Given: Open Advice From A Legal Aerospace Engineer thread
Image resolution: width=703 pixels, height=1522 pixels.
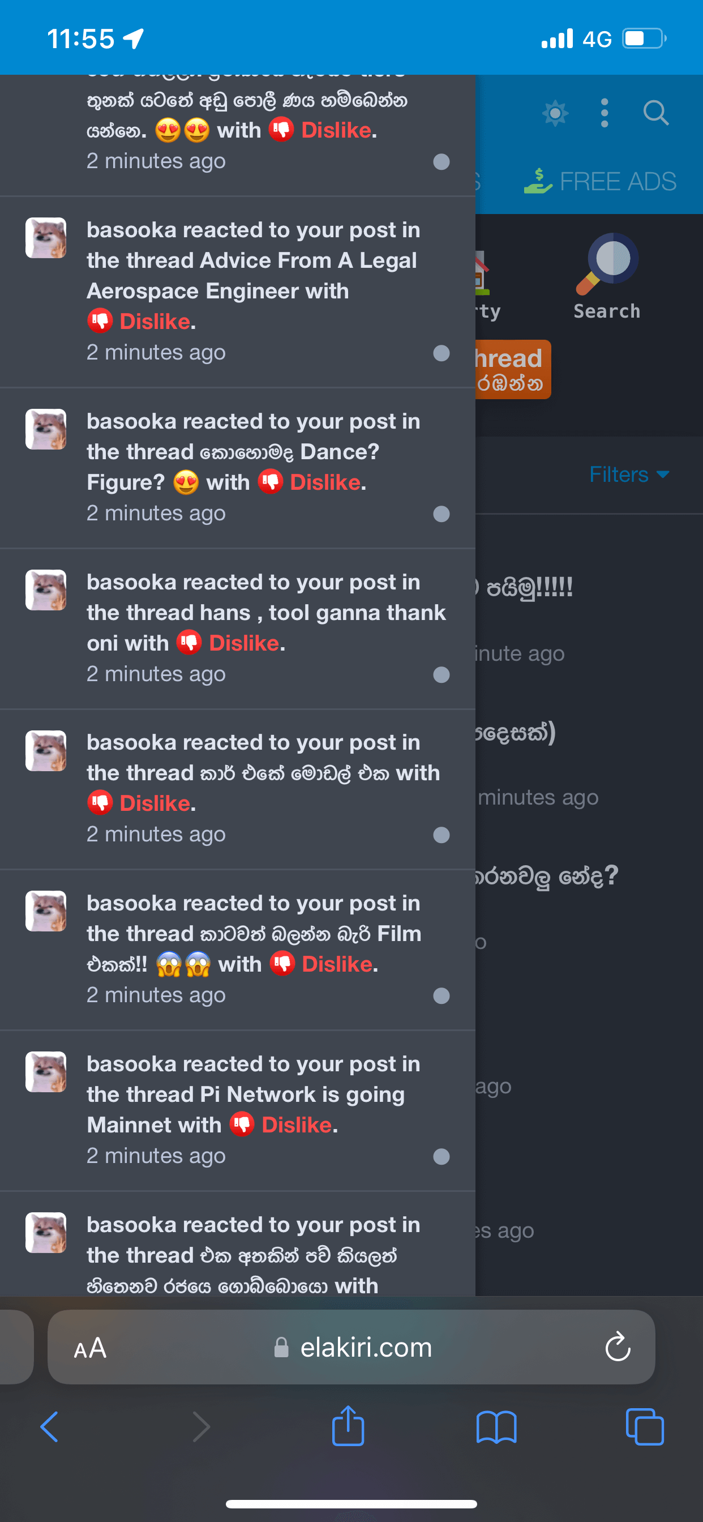Looking at the screenshot, I should coord(251,276).
